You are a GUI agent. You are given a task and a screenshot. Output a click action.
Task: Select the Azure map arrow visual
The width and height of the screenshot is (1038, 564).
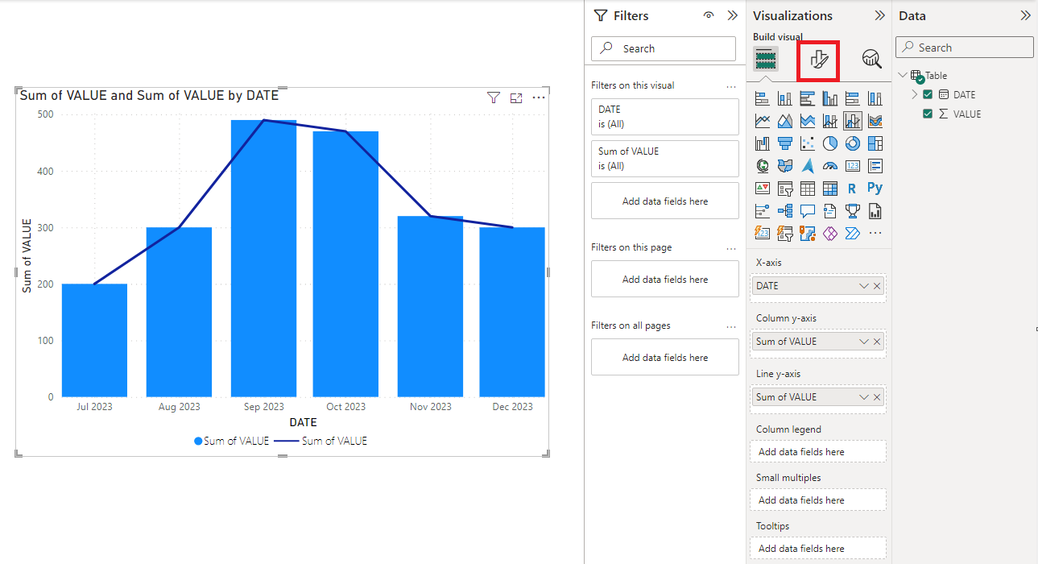808,167
